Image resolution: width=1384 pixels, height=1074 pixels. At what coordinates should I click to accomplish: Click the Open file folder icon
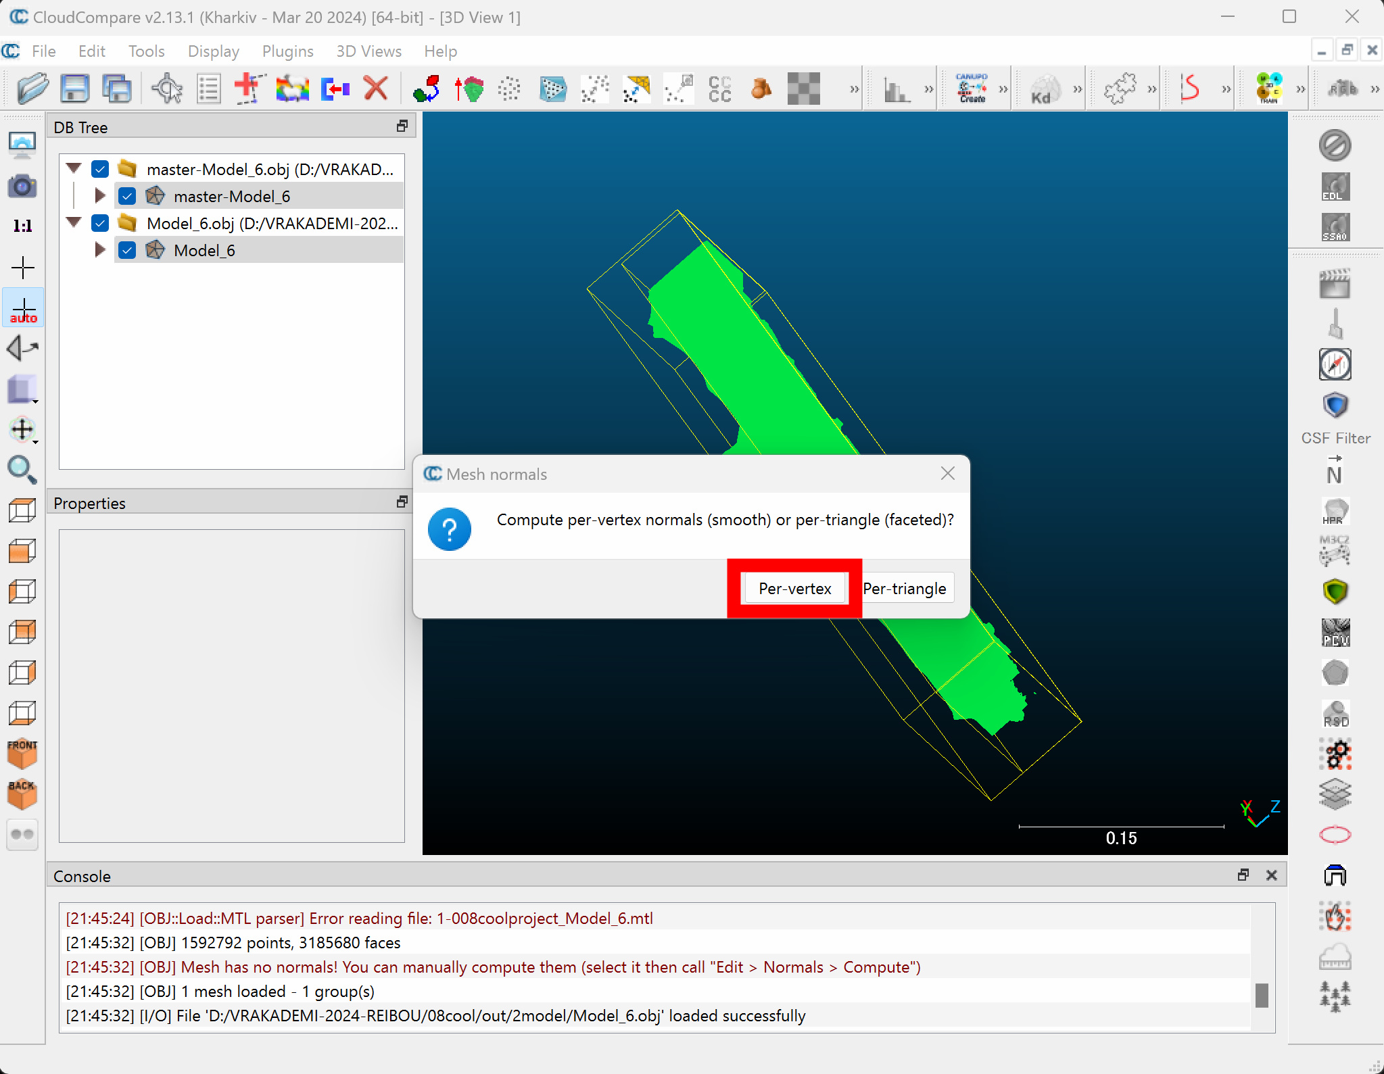32,89
